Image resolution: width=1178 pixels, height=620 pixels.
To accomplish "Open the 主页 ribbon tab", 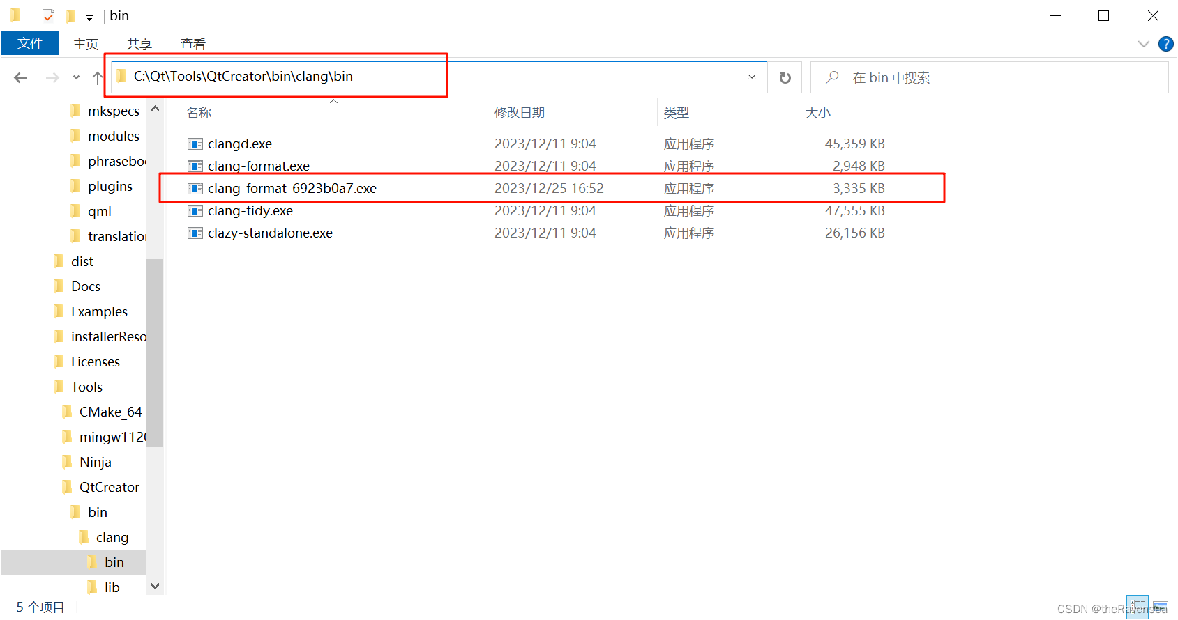I will click(86, 44).
